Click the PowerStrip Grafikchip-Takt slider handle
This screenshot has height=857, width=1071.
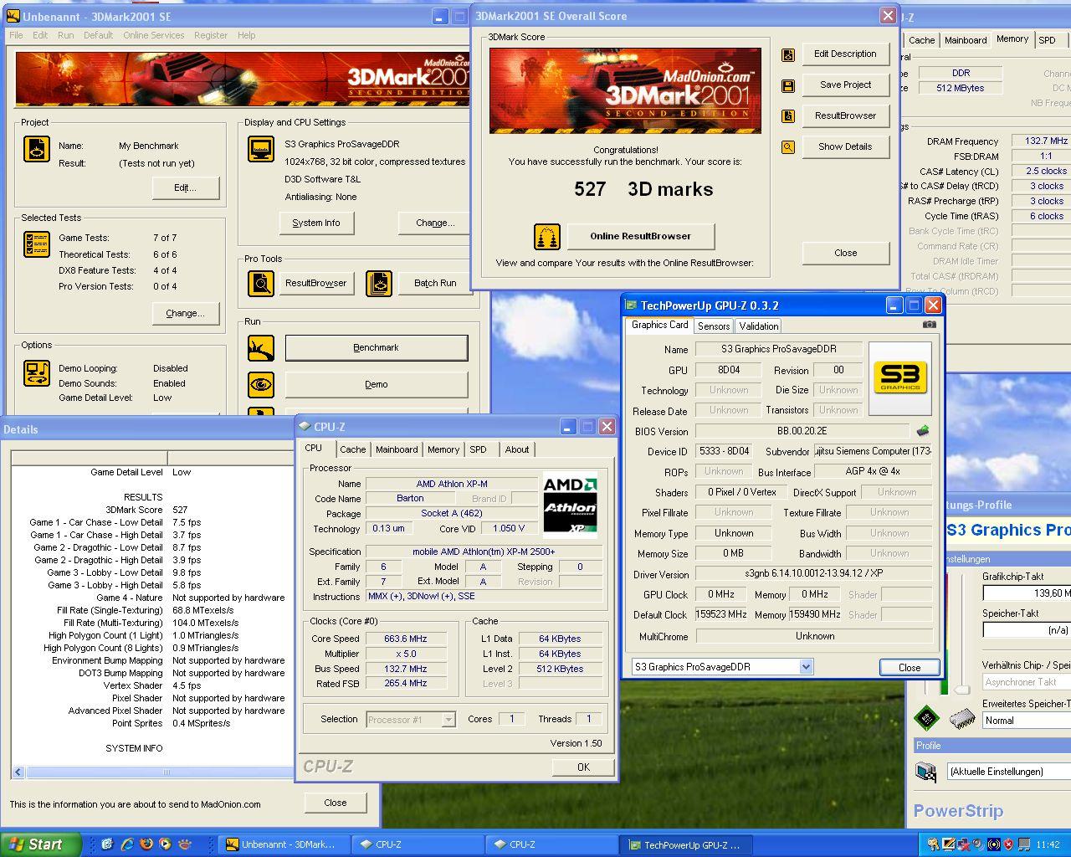click(962, 690)
